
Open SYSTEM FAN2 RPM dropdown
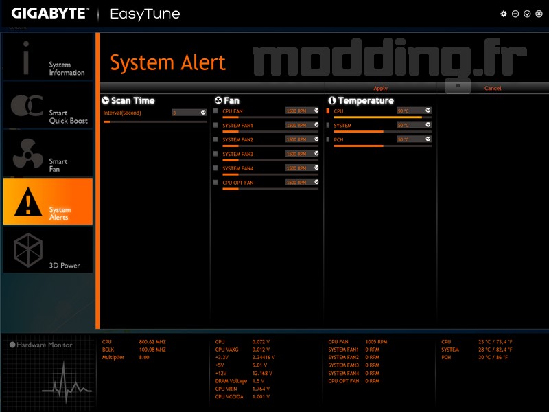(x=302, y=139)
